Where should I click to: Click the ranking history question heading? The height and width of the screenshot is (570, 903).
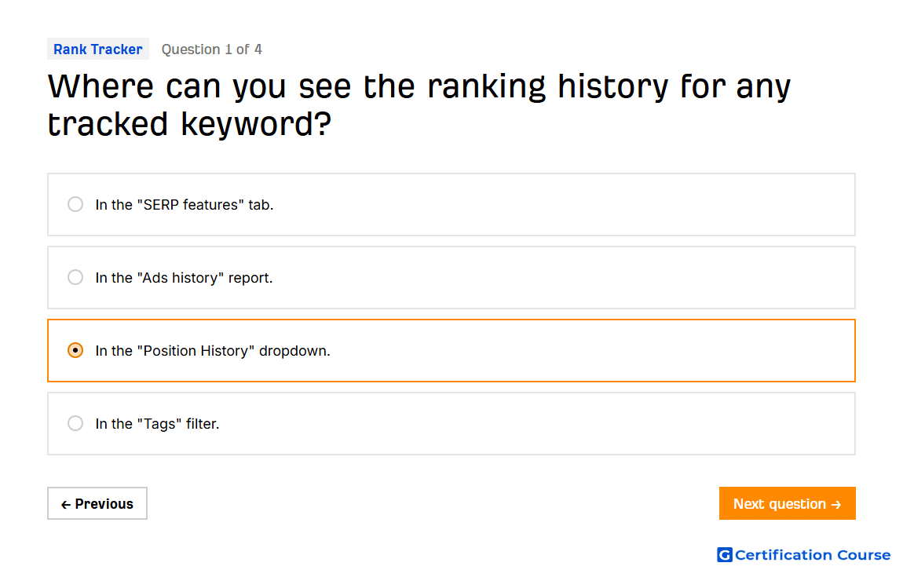419,104
